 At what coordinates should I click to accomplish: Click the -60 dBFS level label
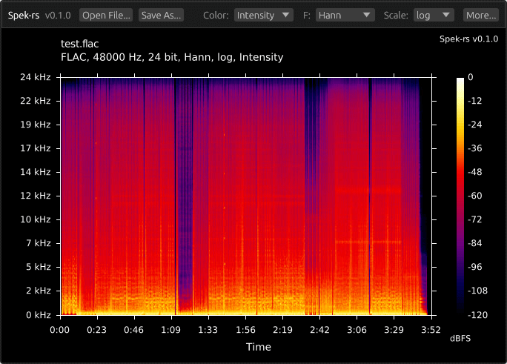pyautogui.click(x=474, y=196)
